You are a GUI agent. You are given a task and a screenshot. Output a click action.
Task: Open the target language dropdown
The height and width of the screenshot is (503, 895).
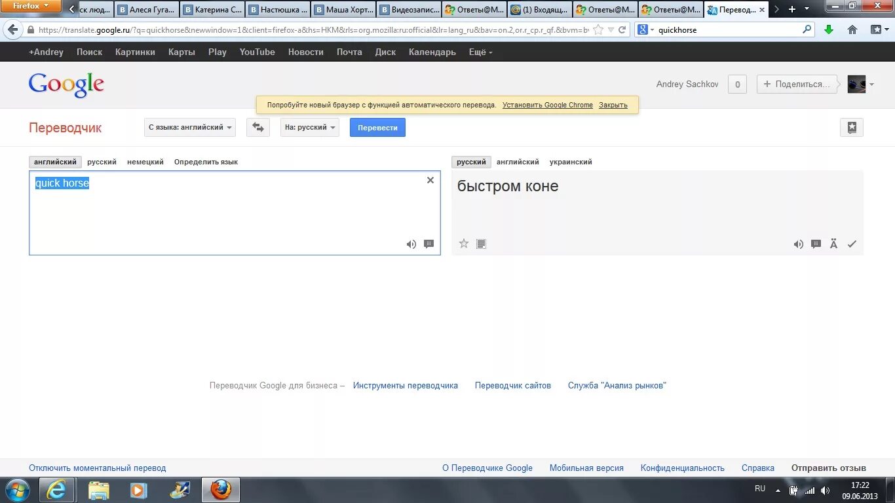310,127
